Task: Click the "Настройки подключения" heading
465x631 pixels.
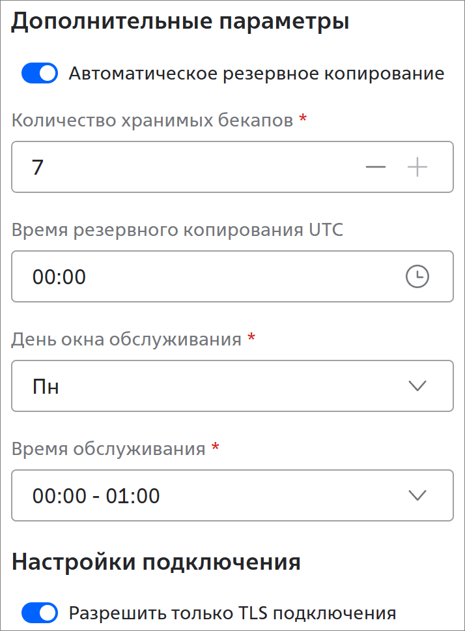Action: click(156, 562)
